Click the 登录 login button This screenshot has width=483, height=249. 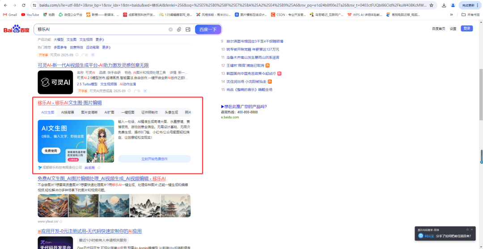(x=466, y=28)
